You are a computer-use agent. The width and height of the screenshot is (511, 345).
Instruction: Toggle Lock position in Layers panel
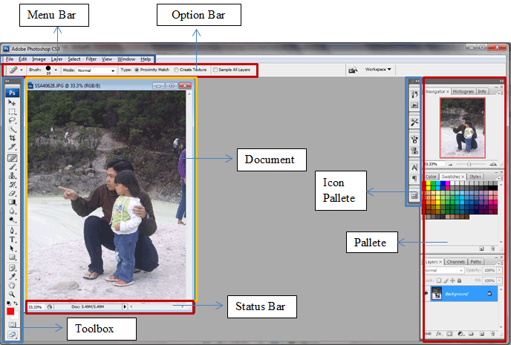(452, 280)
